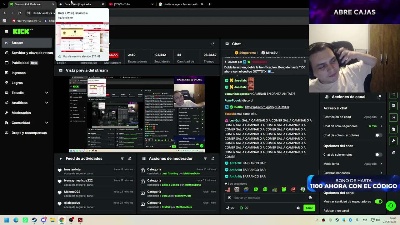Screen dimensions: 400x225
Task: Click the three-dots icon in right sidebar
Action: 393,152
